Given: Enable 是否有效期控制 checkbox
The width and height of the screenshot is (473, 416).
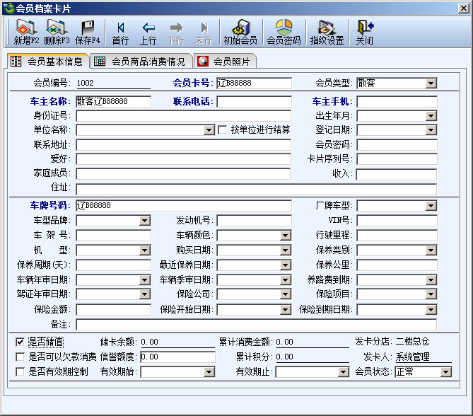Looking at the screenshot, I should click(x=20, y=371).
